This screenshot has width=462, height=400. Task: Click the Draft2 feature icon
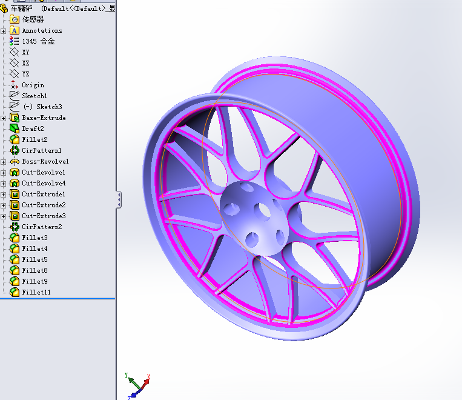pos(15,128)
